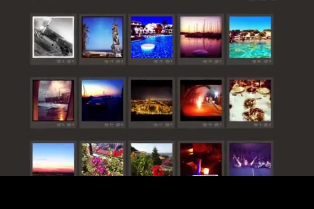Open the fireworks sparkler photo
This screenshot has height=209, width=314.
click(x=201, y=101)
